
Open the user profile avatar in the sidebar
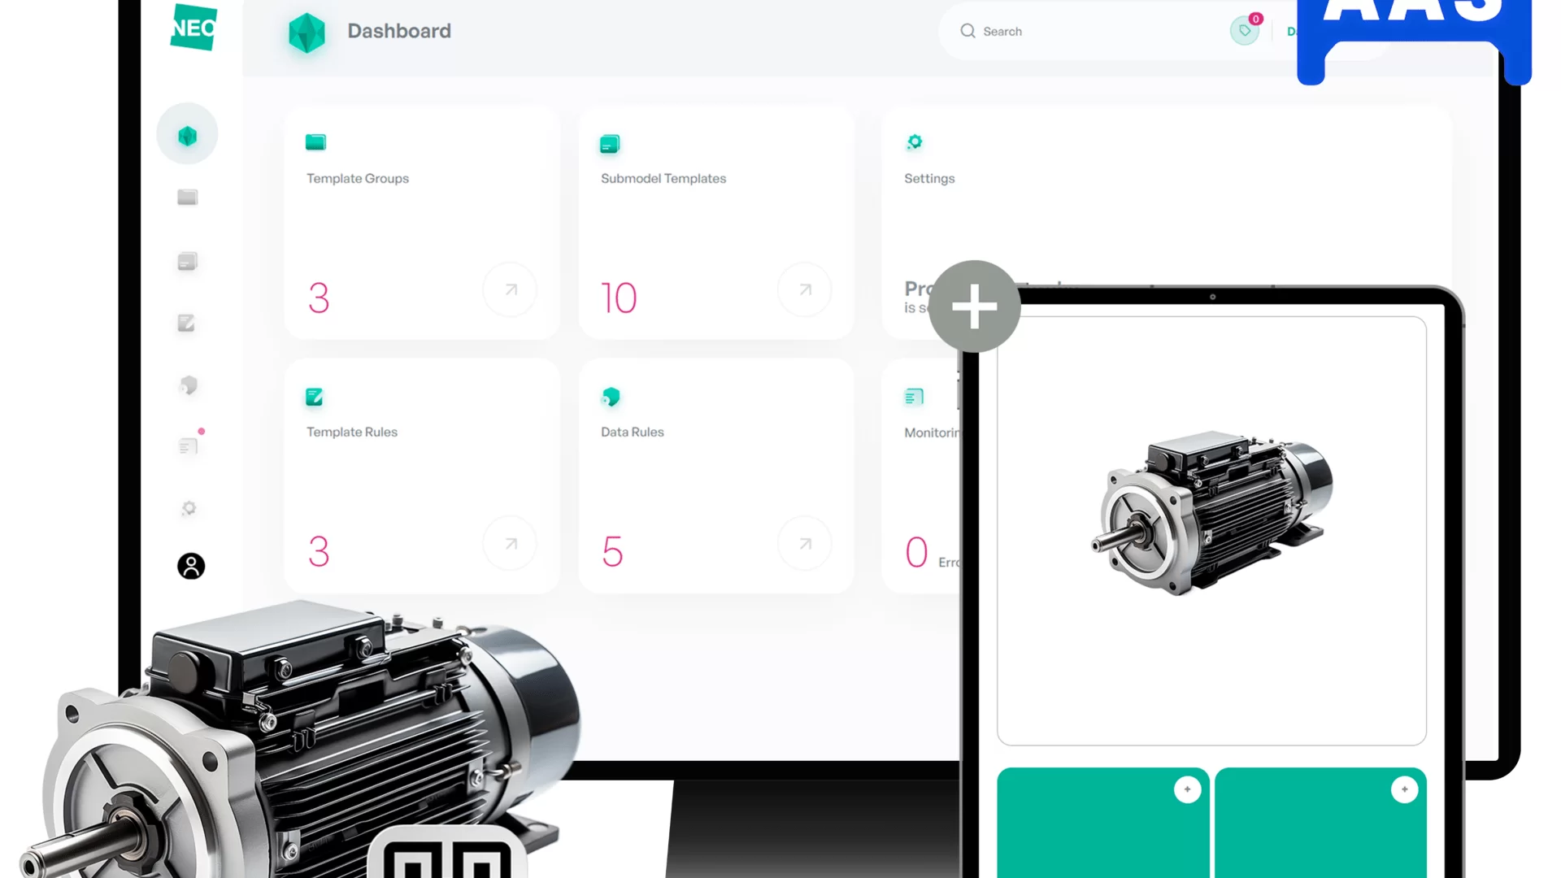coord(191,566)
